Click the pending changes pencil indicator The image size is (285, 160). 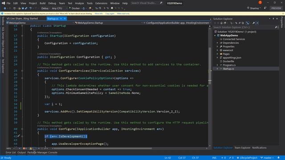[x=231, y=158]
